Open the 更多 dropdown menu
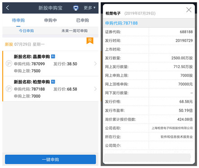This screenshot has height=168, width=199. click(x=89, y=8)
